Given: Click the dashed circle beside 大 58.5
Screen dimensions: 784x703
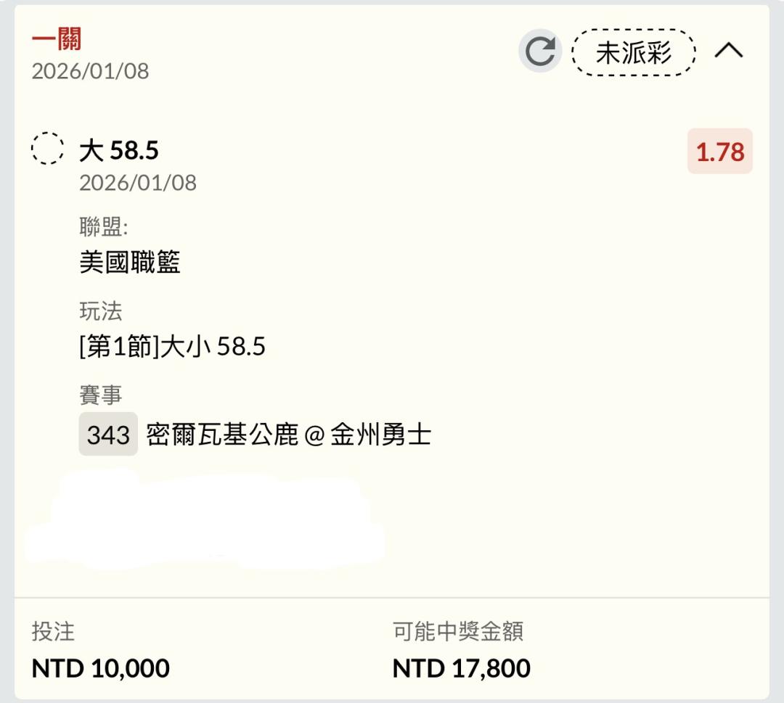Looking at the screenshot, I should 47,149.
